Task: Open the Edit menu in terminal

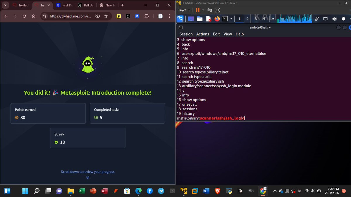Action: click(216, 34)
